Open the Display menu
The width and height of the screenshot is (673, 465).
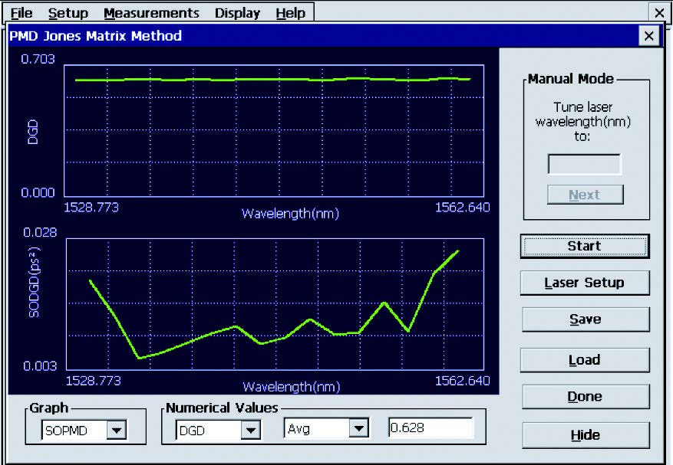(x=237, y=13)
